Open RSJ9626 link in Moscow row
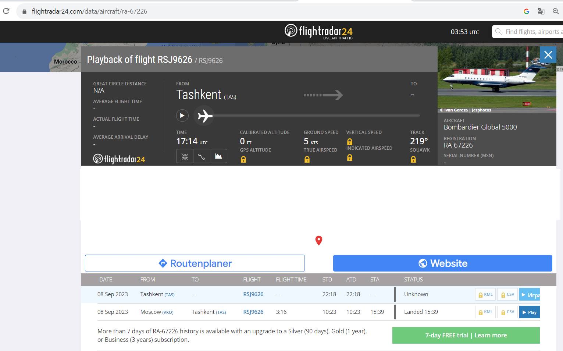Screen dimensions: 563x351 [253, 312]
